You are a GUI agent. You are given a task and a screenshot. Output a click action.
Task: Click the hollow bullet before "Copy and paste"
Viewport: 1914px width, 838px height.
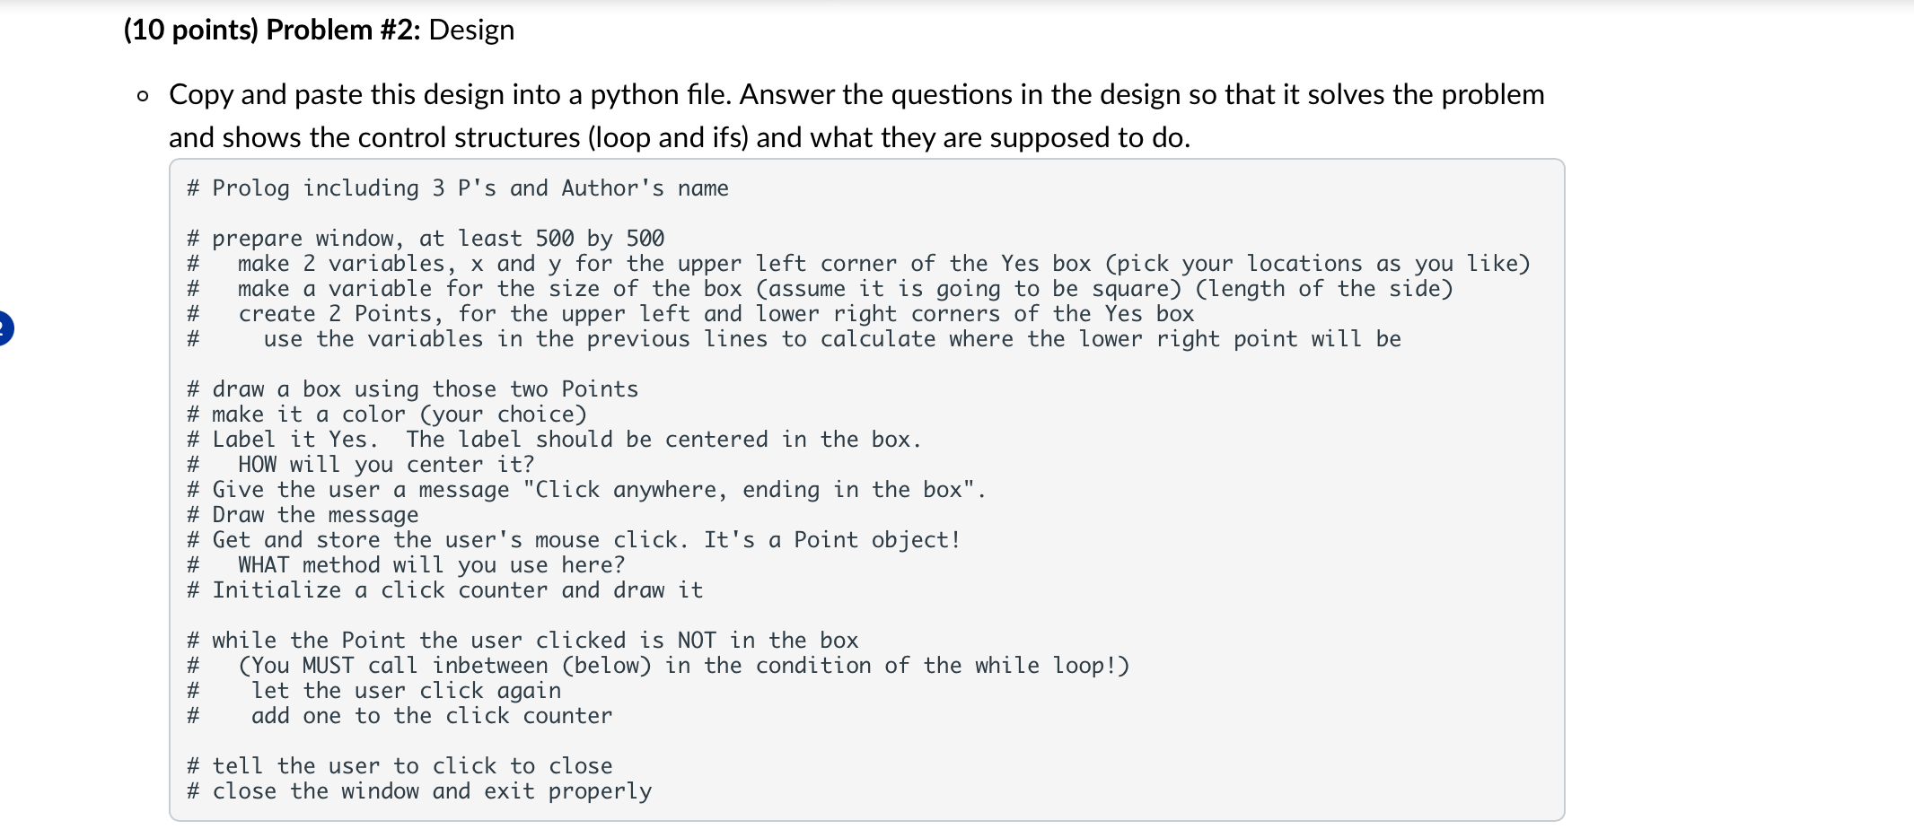[x=143, y=96]
